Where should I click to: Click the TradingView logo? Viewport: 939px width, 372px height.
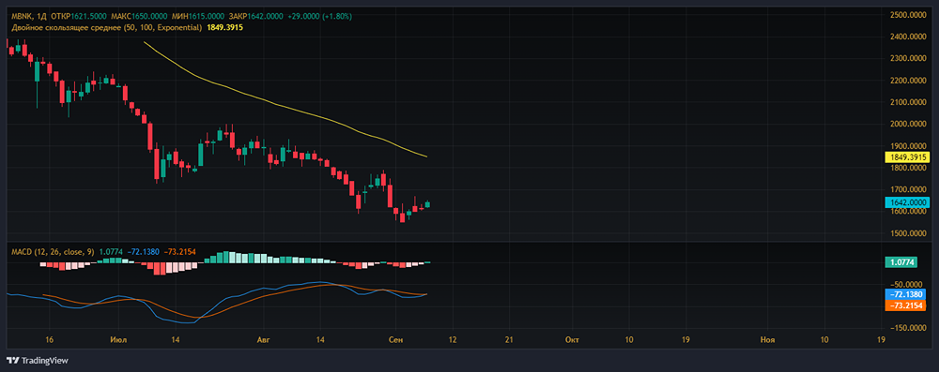[x=38, y=361]
